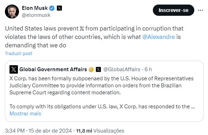Click the main post text about United States laws

click(94, 37)
